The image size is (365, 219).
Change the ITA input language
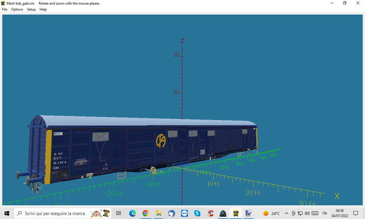pyautogui.click(x=325, y=213)
